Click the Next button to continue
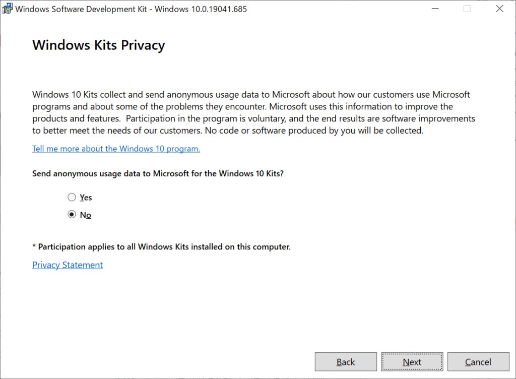This screenshot has width=516, height=379. [412, 361]
